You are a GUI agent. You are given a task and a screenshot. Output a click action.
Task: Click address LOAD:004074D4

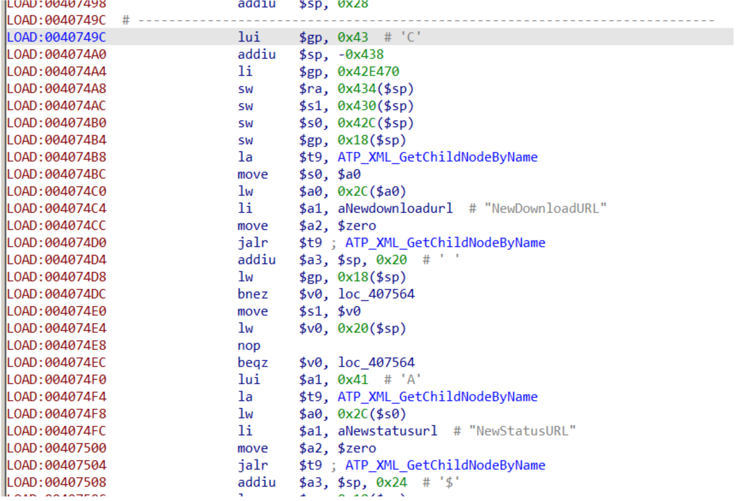(x=57, y=260)
